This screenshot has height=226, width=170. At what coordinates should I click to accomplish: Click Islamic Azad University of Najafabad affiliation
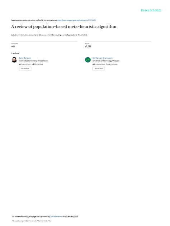click(33, 61)
